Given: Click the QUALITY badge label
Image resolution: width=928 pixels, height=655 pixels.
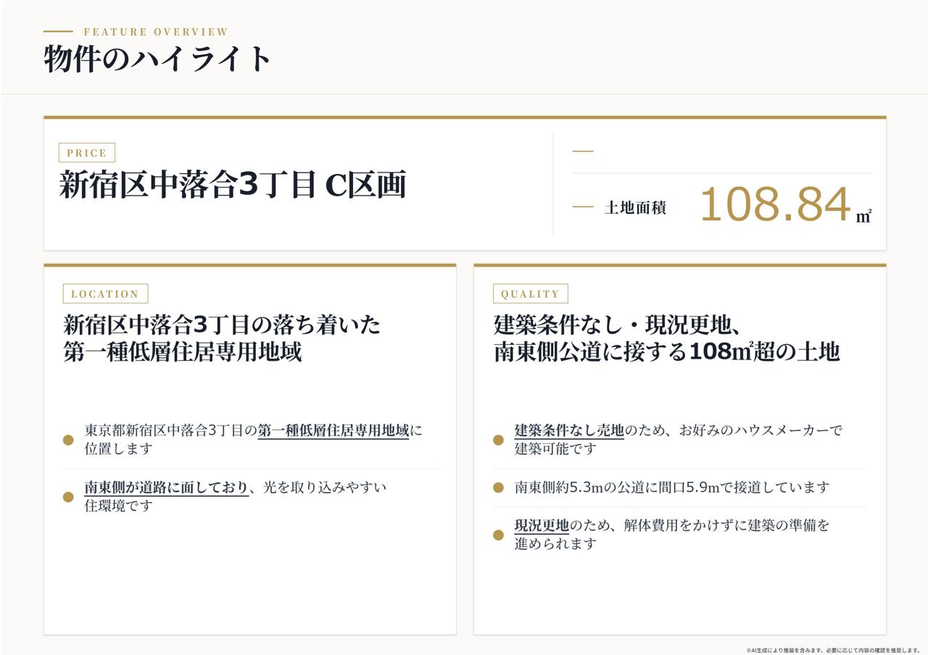Looking at the screenshot, I should (x=530, y=293).
